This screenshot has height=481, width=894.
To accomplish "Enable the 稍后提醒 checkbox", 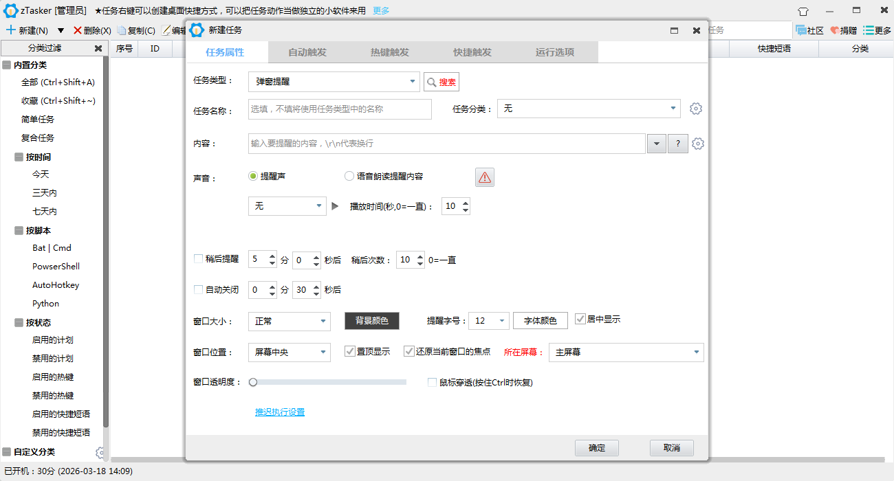I will 199,259.
